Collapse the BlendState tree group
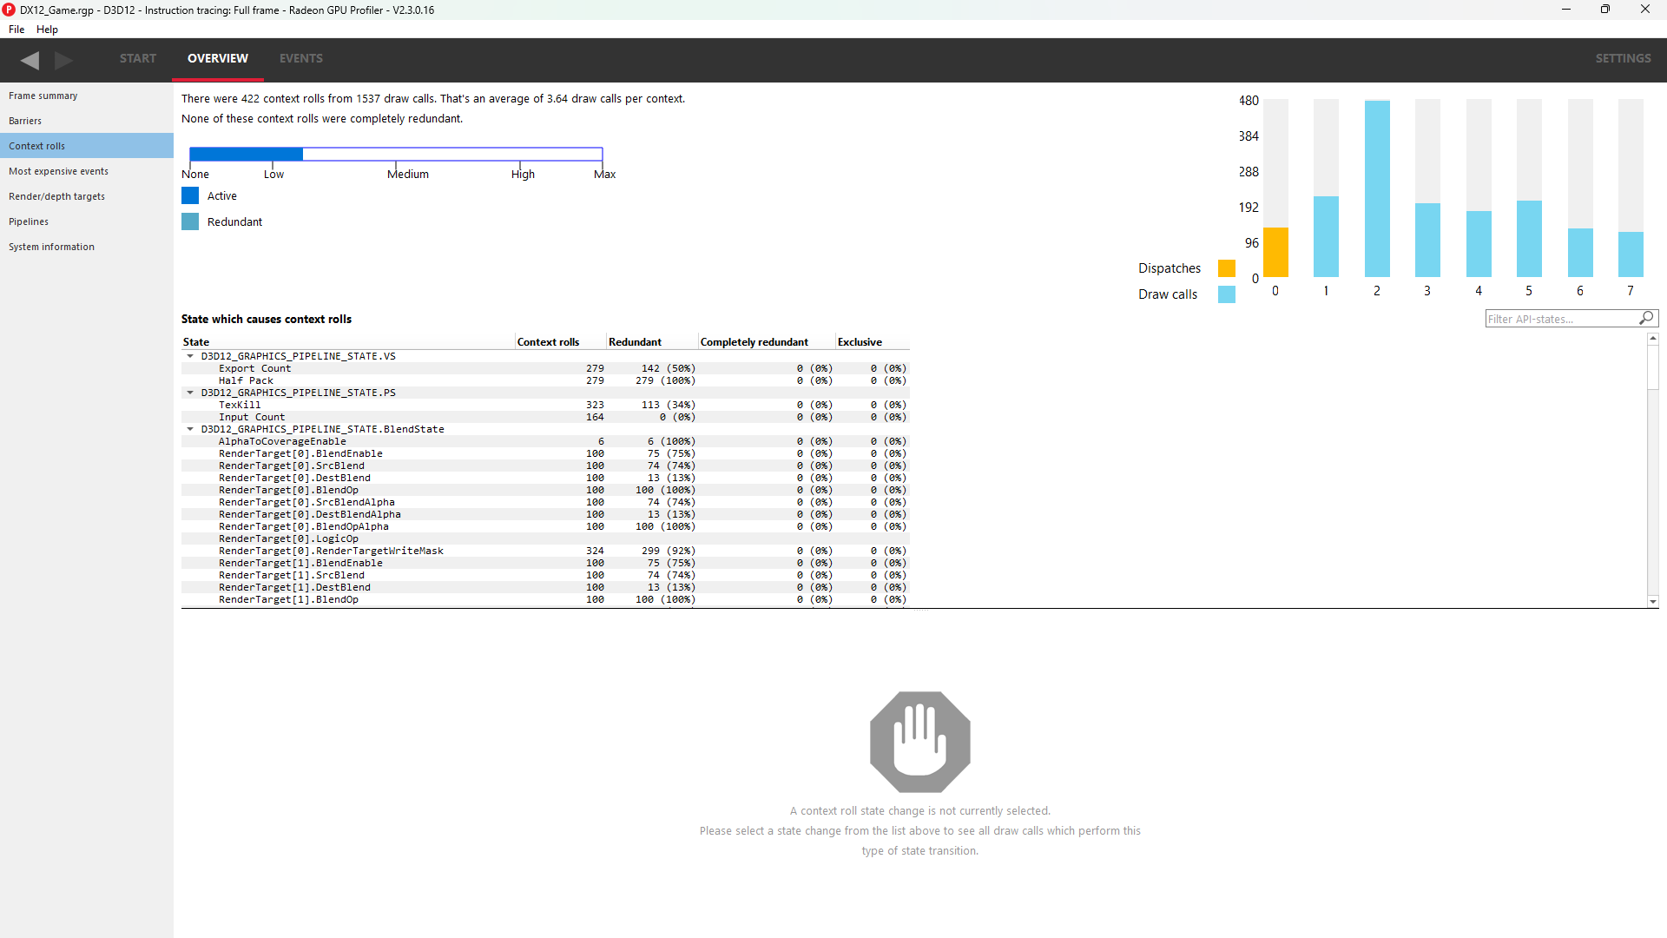The height and width of the screenshot is (938, 1667). (190, 429)
